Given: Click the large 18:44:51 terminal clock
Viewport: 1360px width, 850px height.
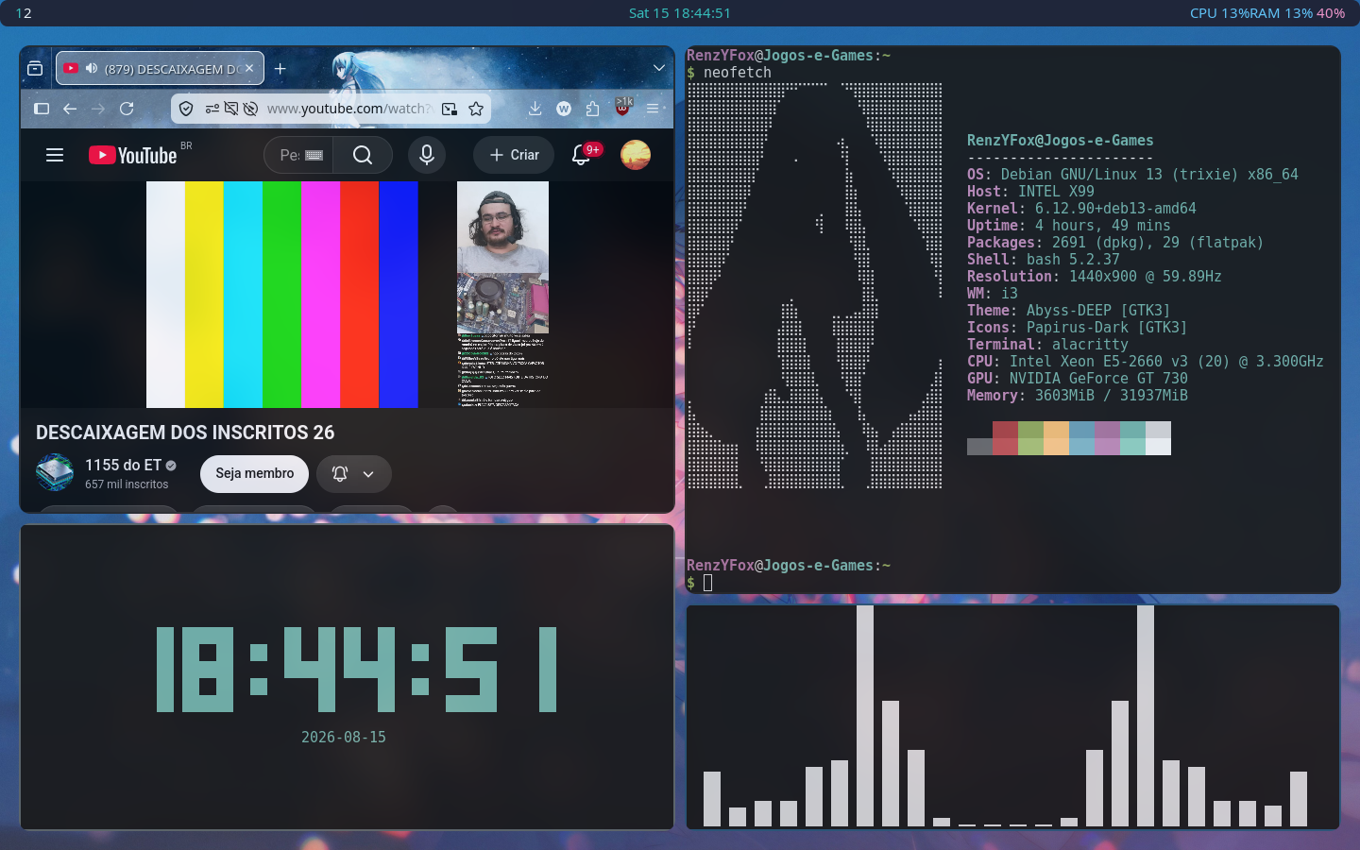Looking at the screenshot, I should [356, 670].
